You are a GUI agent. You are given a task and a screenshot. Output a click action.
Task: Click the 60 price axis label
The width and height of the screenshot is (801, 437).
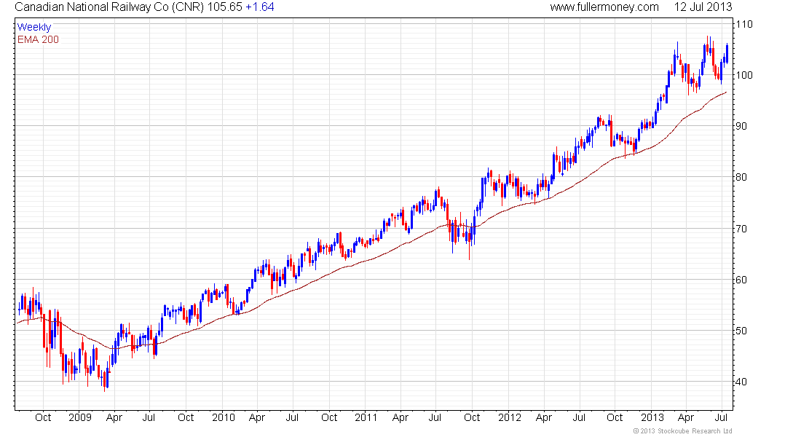(x=741, y=280)
